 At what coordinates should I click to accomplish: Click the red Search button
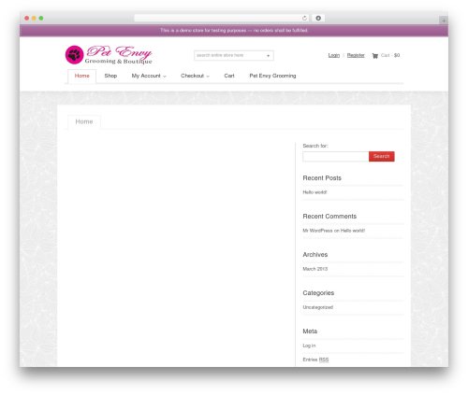point(382,156)
